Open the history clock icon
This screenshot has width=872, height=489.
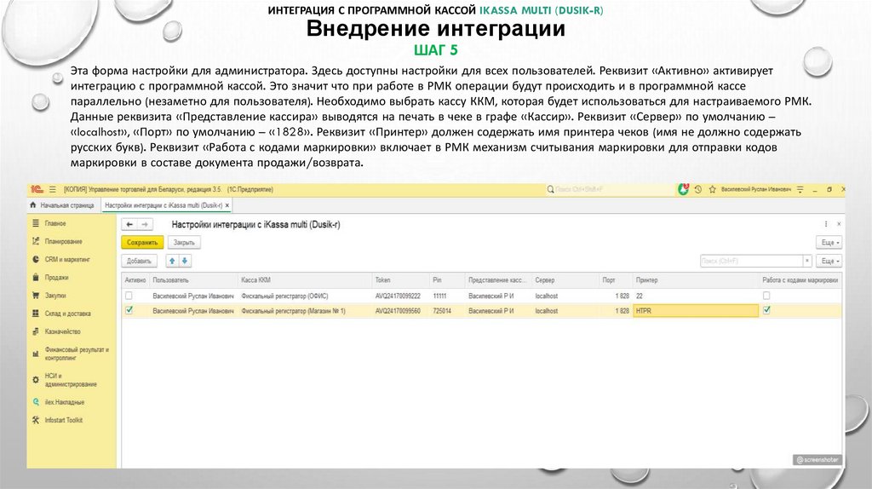[698, 190]
